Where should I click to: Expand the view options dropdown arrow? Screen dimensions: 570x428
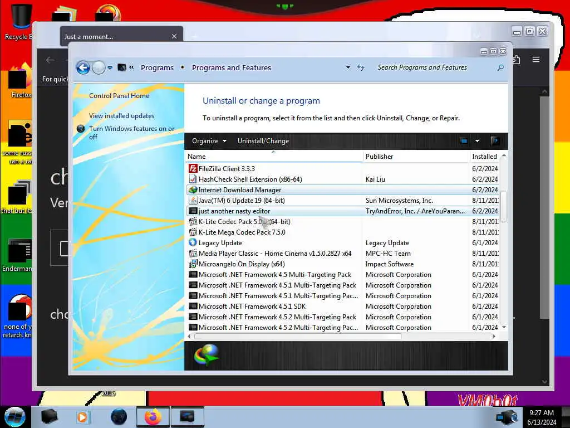click(477, 141)
